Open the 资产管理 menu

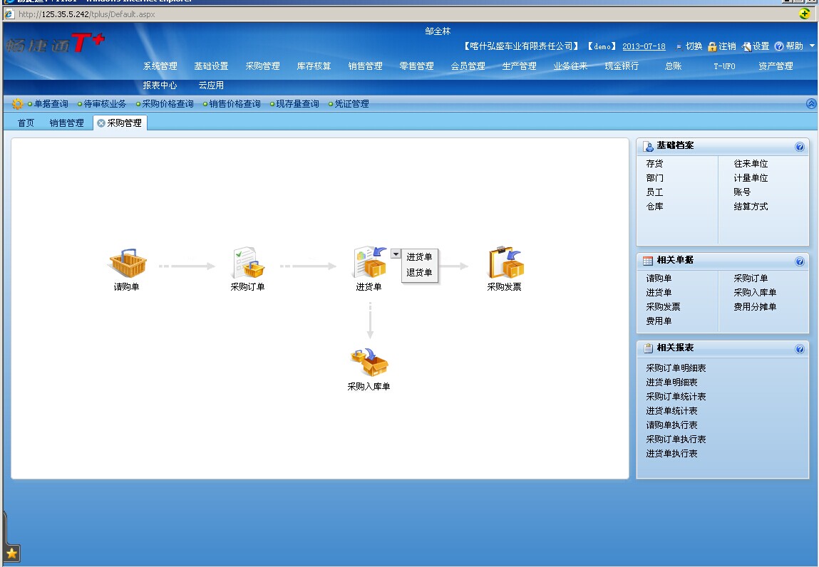pos(776,66)
